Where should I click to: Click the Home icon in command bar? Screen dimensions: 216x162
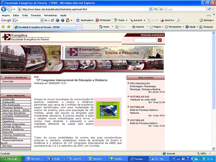point(101,27)
